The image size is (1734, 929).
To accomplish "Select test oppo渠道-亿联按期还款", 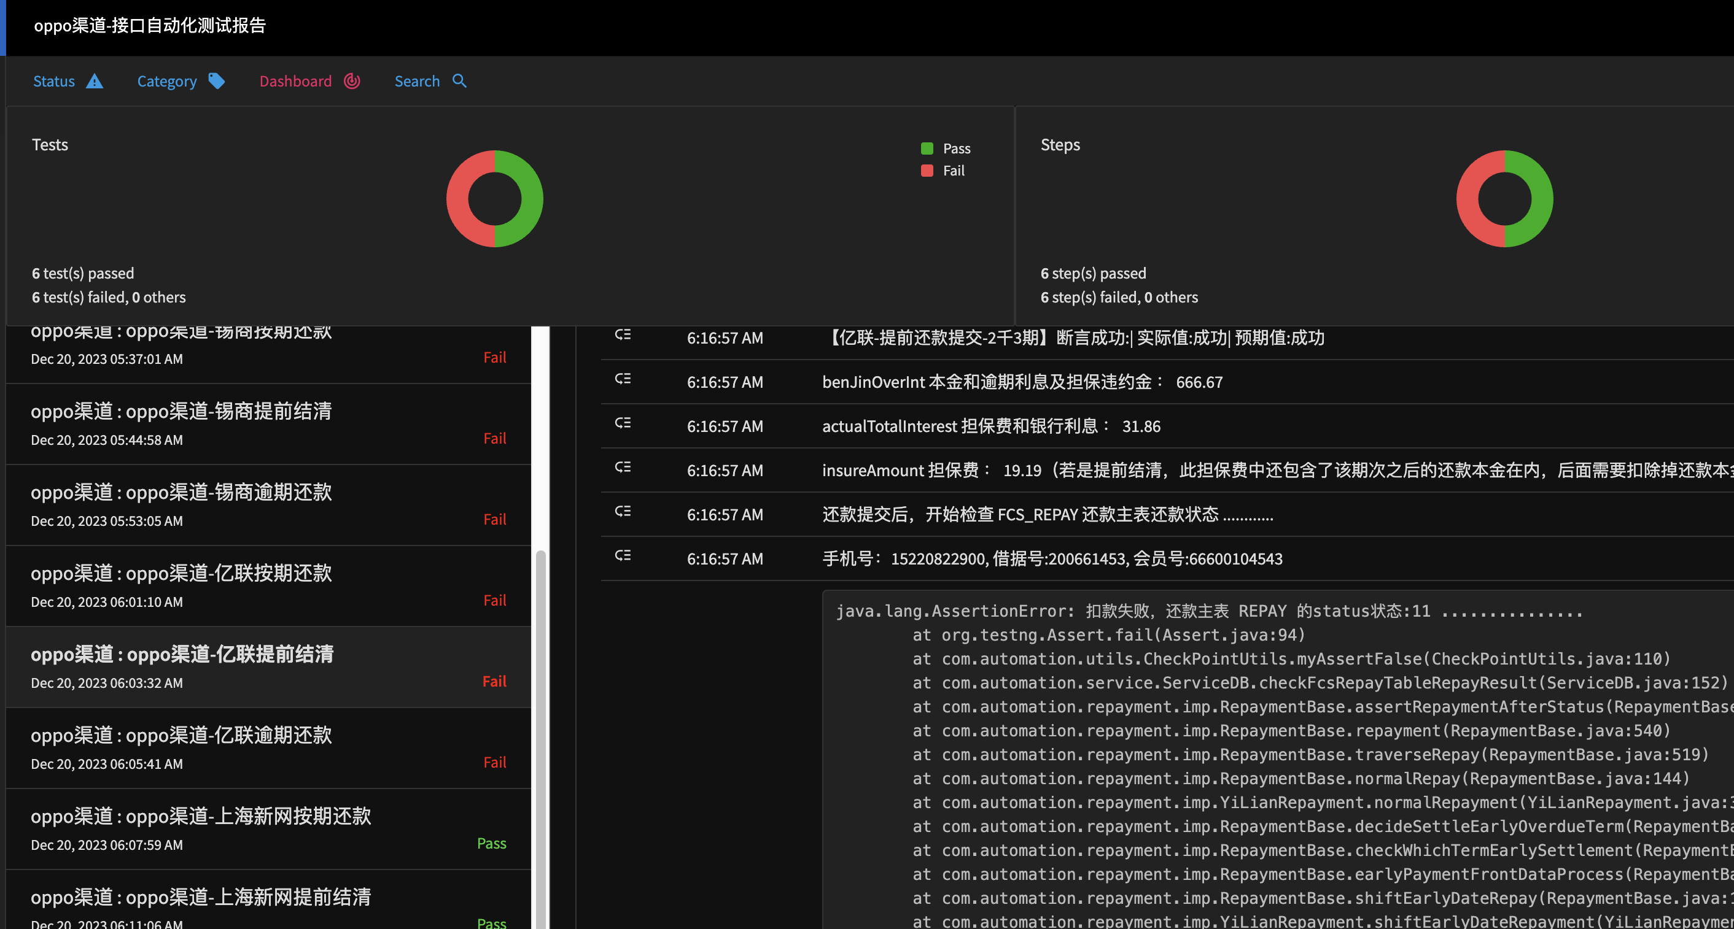I will pyautogui.click(x=268, y=586).
